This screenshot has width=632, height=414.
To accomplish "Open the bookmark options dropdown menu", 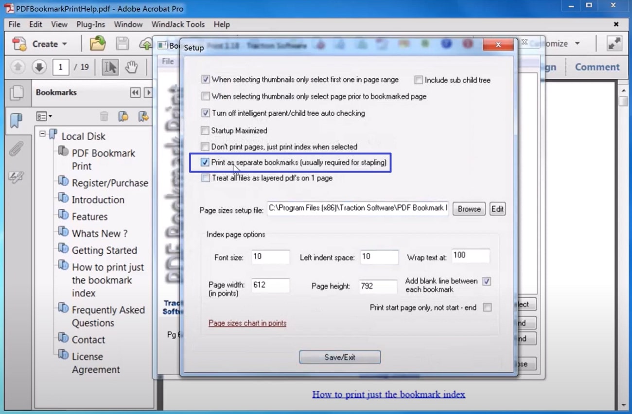I will [44, 116].
